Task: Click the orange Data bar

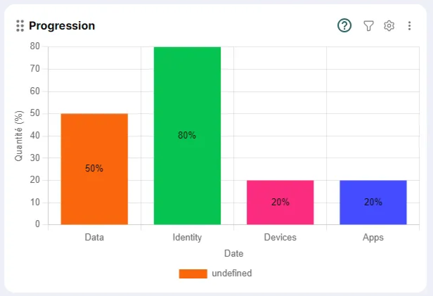Action: (x=94, y=141)
